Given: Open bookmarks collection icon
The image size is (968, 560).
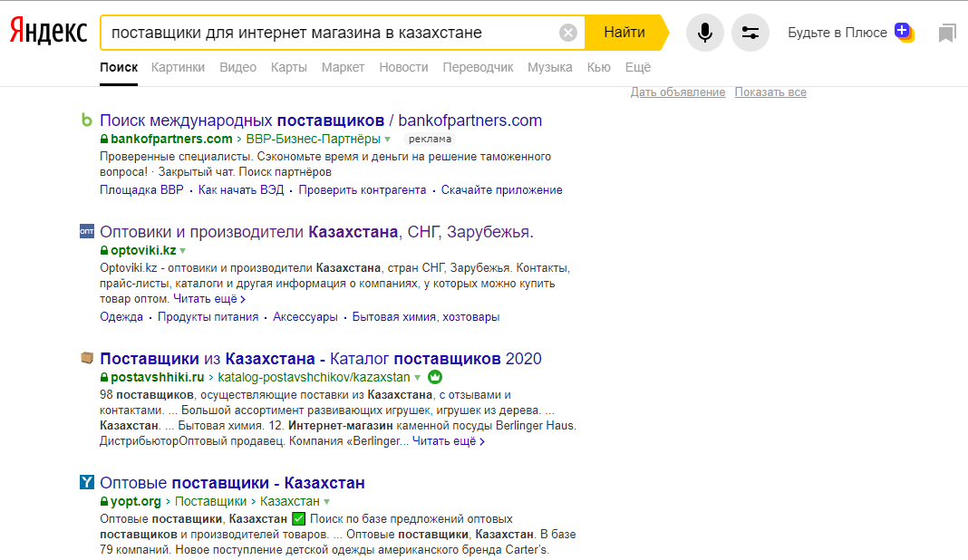Looking at the screenshot, I should coord(947,33).
